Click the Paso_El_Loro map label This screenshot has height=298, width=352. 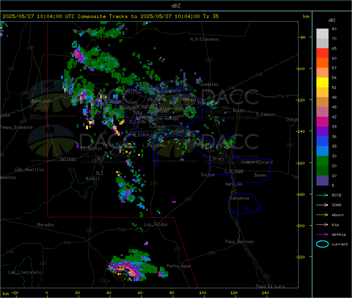coord(270,286)
